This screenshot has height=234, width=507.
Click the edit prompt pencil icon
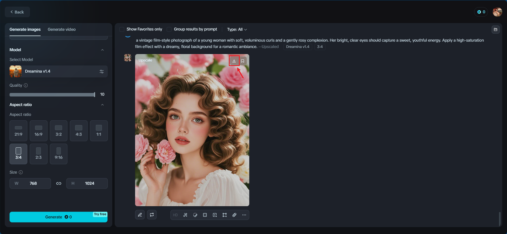click(x=140, y=215)
